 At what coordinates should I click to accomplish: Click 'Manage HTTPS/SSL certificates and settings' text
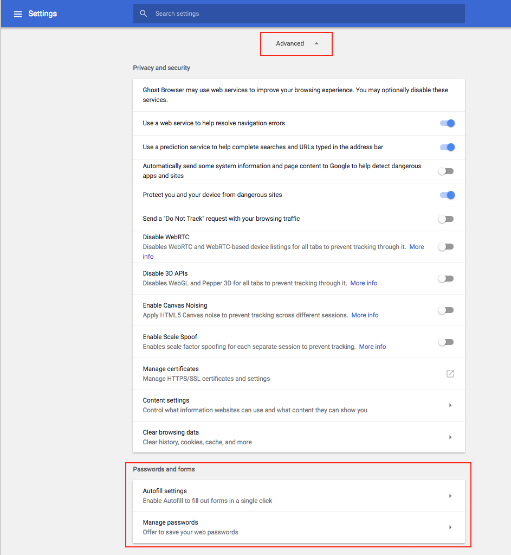206,379
